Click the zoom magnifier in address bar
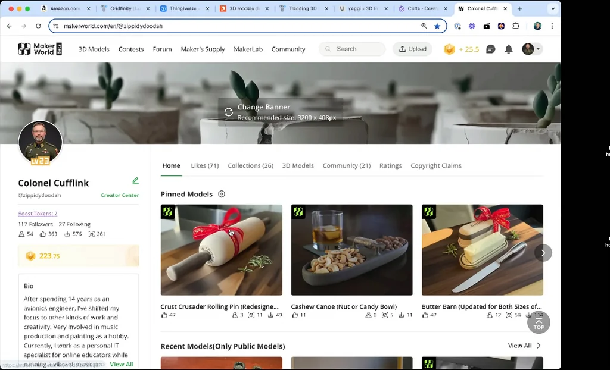This screenshot has height=370, width=610. point(424,26)
